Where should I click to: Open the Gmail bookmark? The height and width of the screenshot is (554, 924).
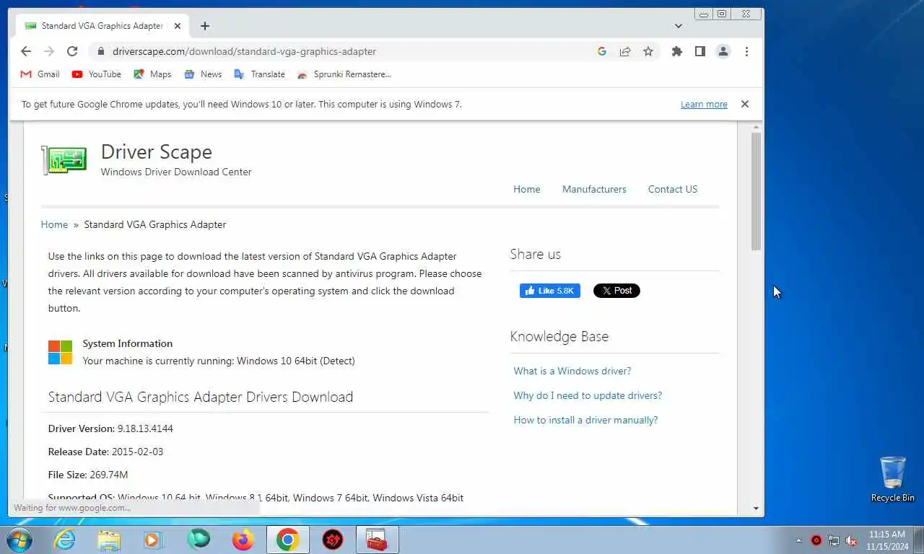(x=40, y=74)
